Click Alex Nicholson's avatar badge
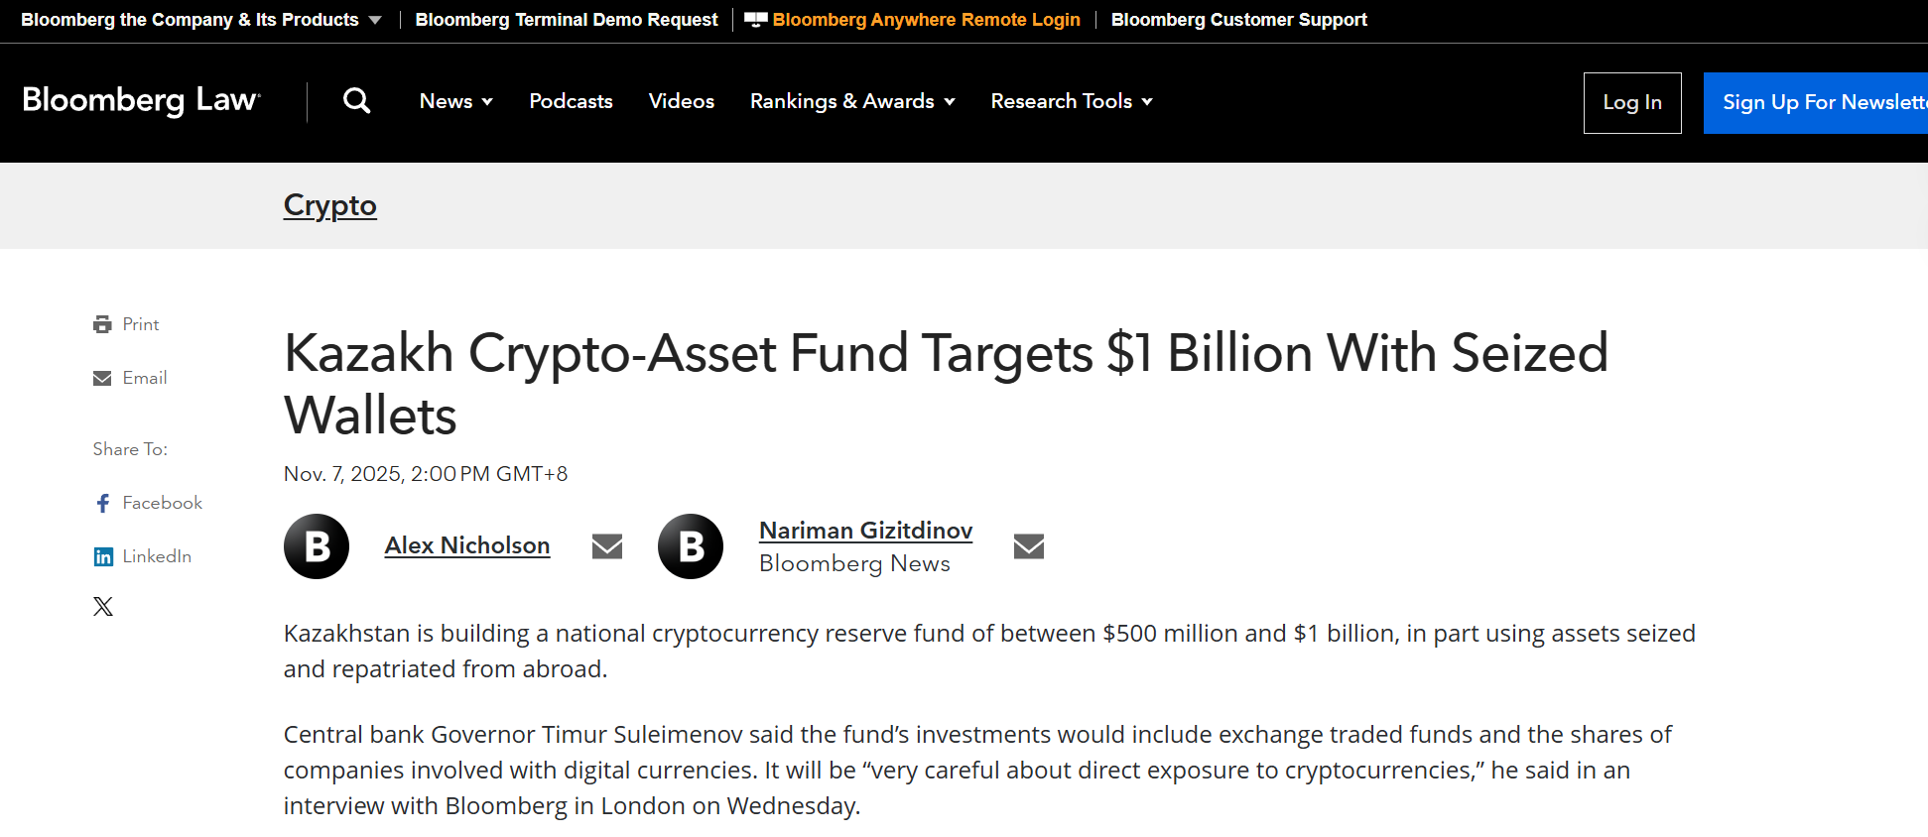 317,546
